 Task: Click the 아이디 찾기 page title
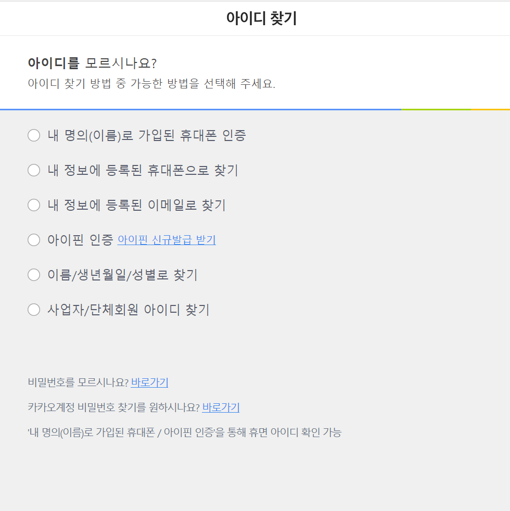point(261,18)
